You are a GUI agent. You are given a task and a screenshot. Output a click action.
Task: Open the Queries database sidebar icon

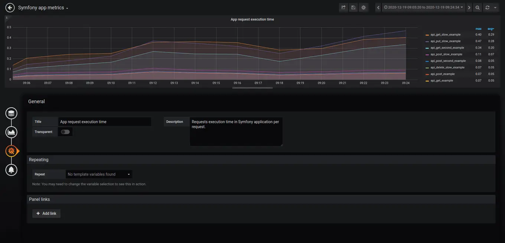[x=12, y=113]
